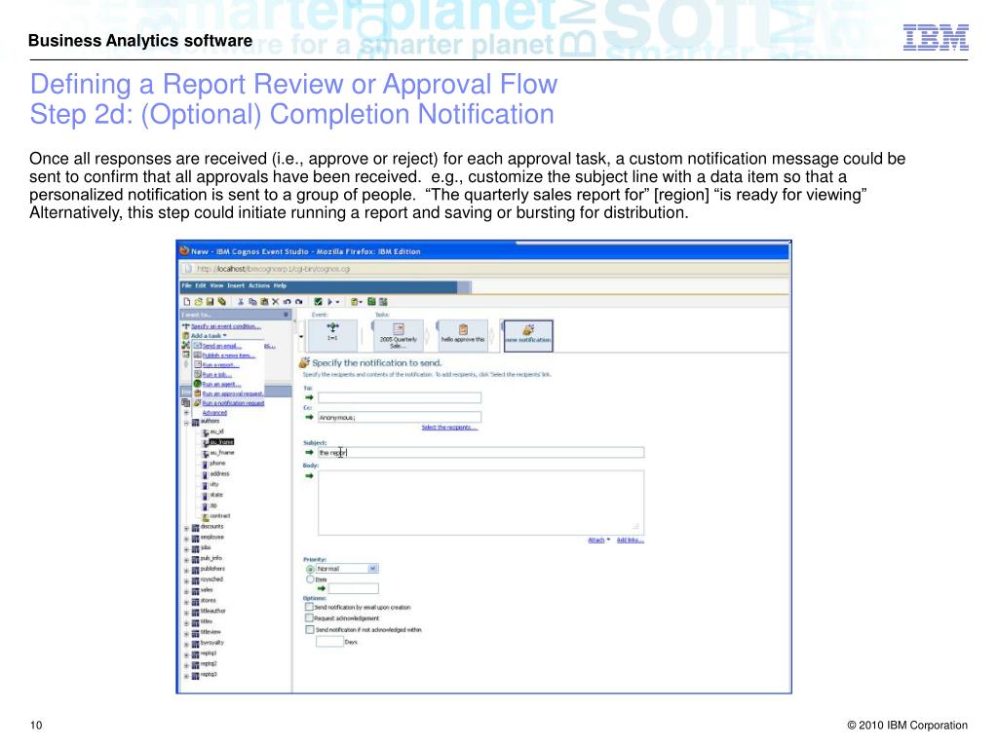Click the Body text area
This screenshot has height=748, width=998.
point(481,504)
